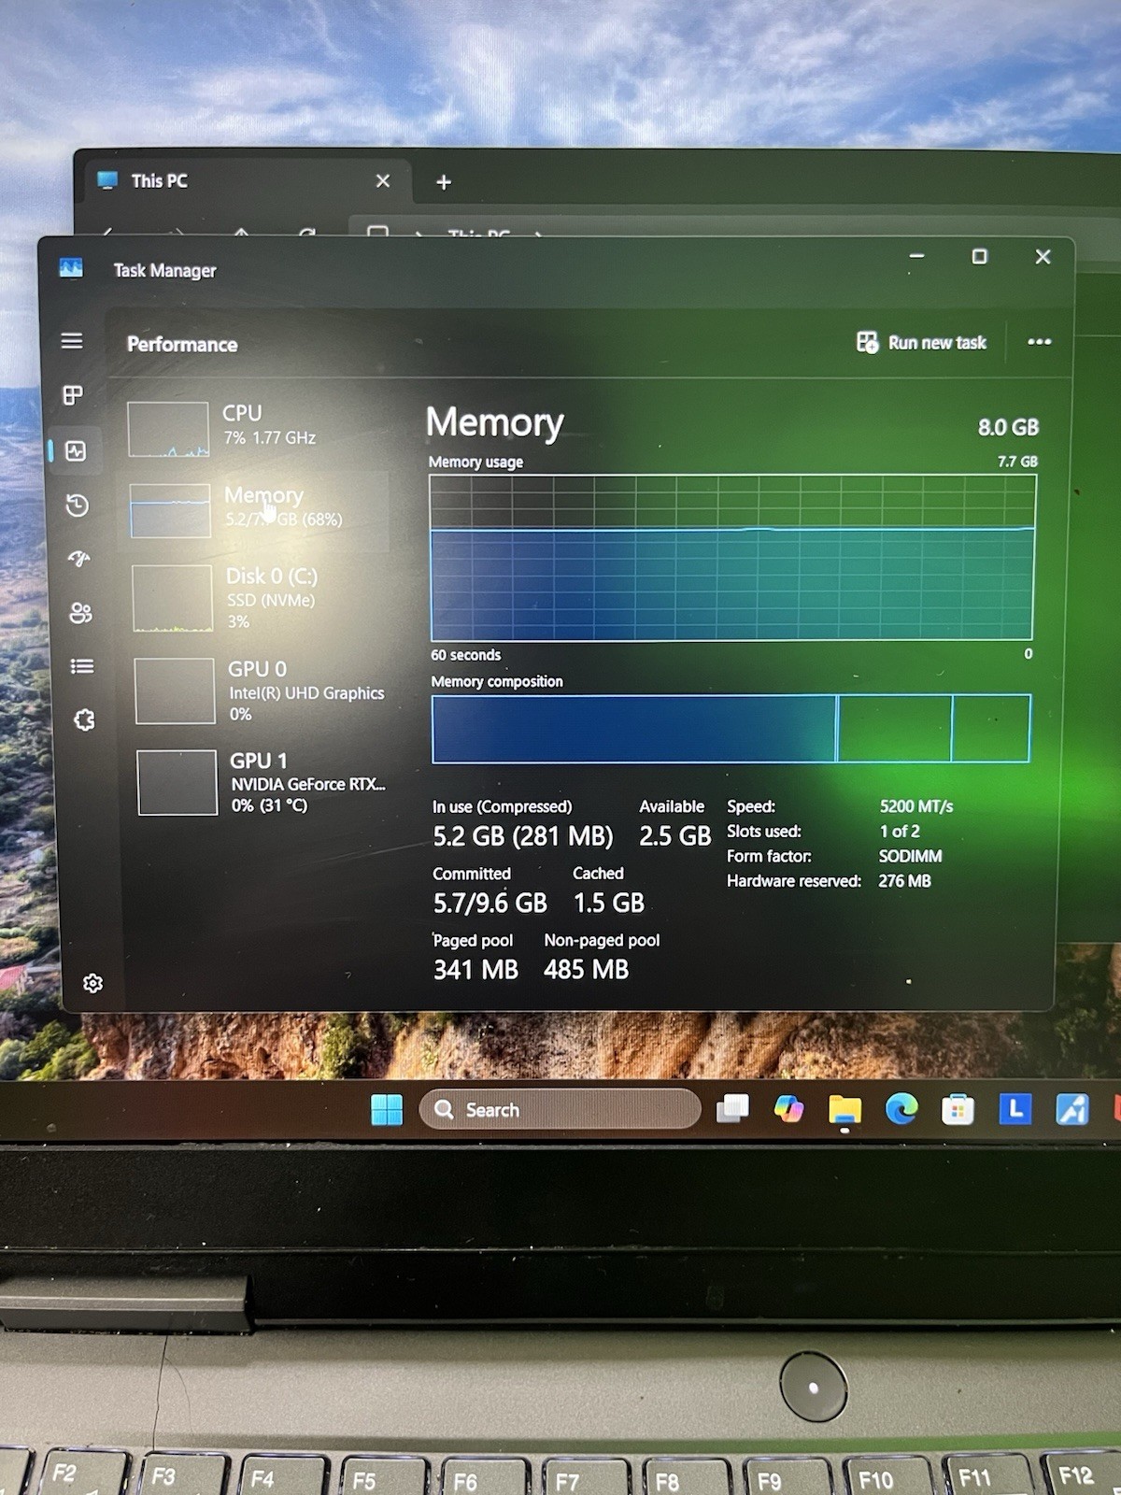Click the 5.2 GB (281 MB) in-use value
The width and height of the screenshot is (1121, 1495).
[523, 836]
